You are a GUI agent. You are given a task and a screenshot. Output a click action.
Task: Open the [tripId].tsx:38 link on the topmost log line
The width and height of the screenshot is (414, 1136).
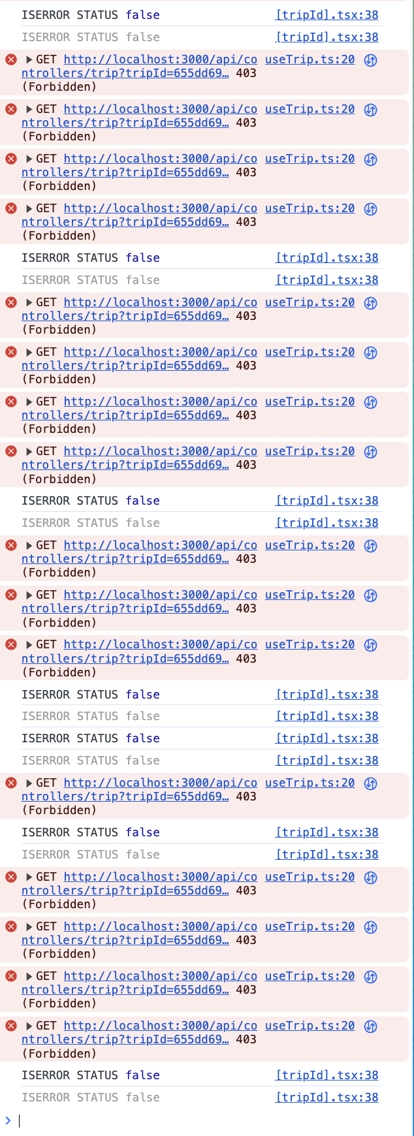tap(327, 15)
